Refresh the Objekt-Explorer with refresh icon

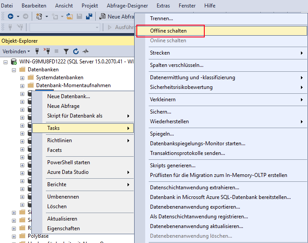[76, 51]
